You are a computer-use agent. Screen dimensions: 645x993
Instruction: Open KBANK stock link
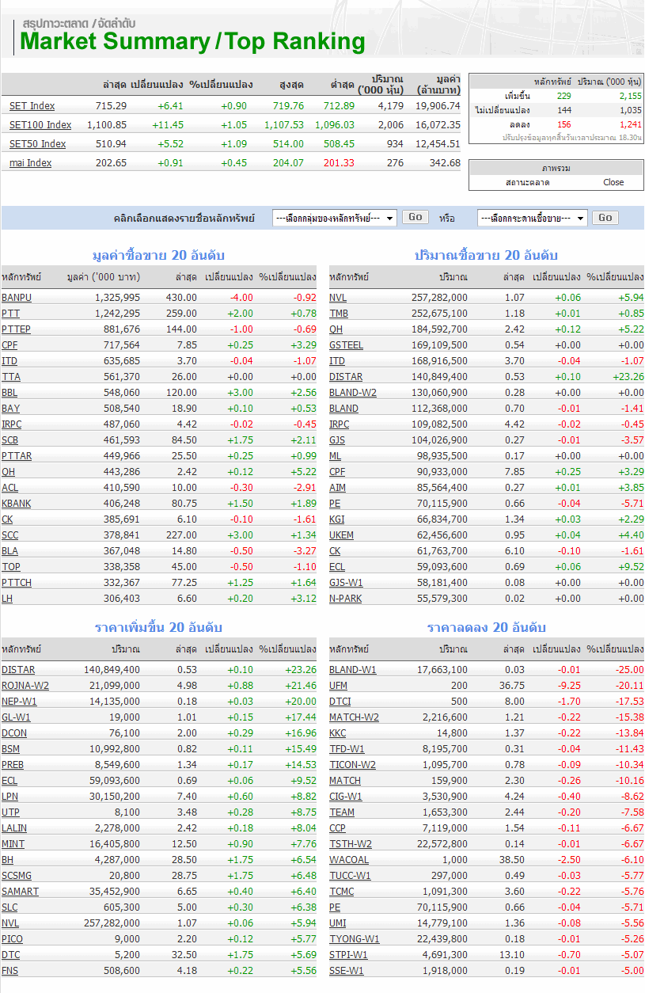pyautogui.click(x=15, y=504)
